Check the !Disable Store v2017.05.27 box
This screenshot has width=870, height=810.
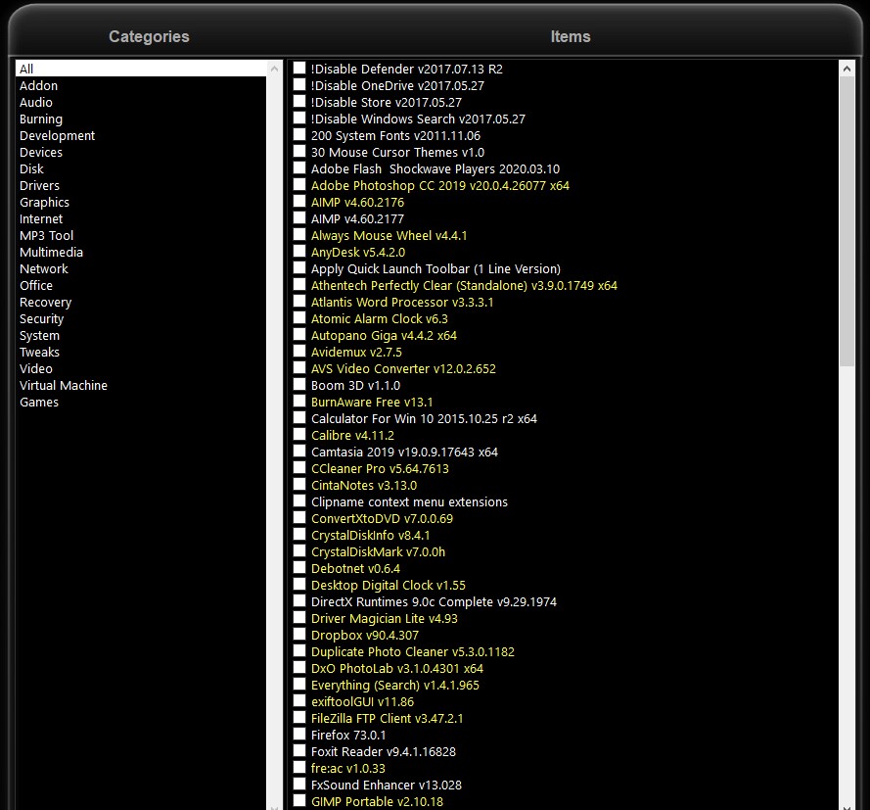pyautogui.click(x=299, y=101)
